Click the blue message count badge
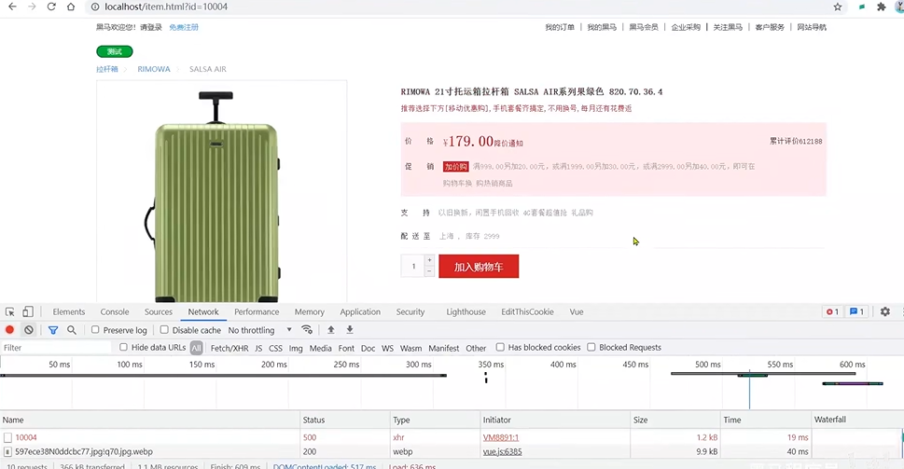This screenshot has width=904, height=469. click(x=856, y=311)
